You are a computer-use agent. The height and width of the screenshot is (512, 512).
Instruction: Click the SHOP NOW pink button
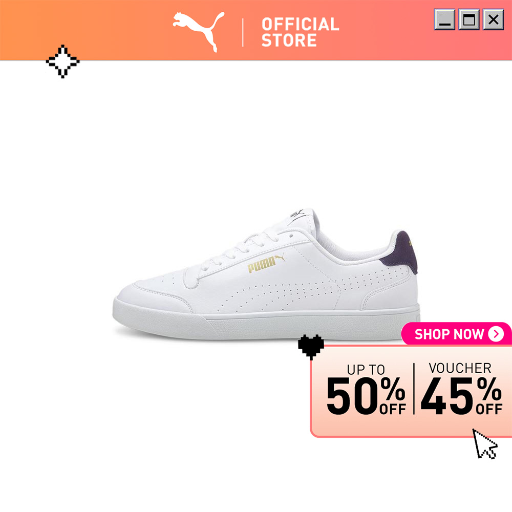coord(457,334)
